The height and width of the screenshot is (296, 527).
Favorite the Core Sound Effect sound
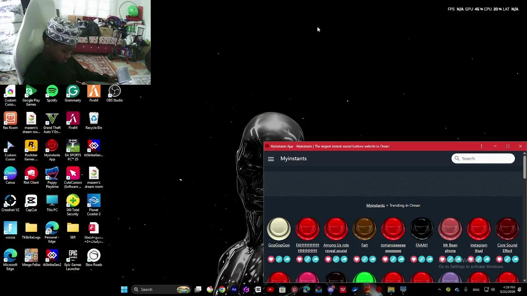(499, 259)
